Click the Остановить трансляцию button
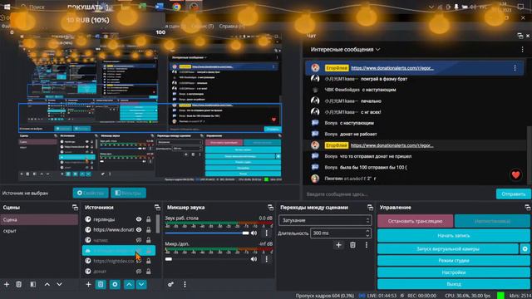Image resolution: width=532 pixels, height=299 pixels. point(415,221)
